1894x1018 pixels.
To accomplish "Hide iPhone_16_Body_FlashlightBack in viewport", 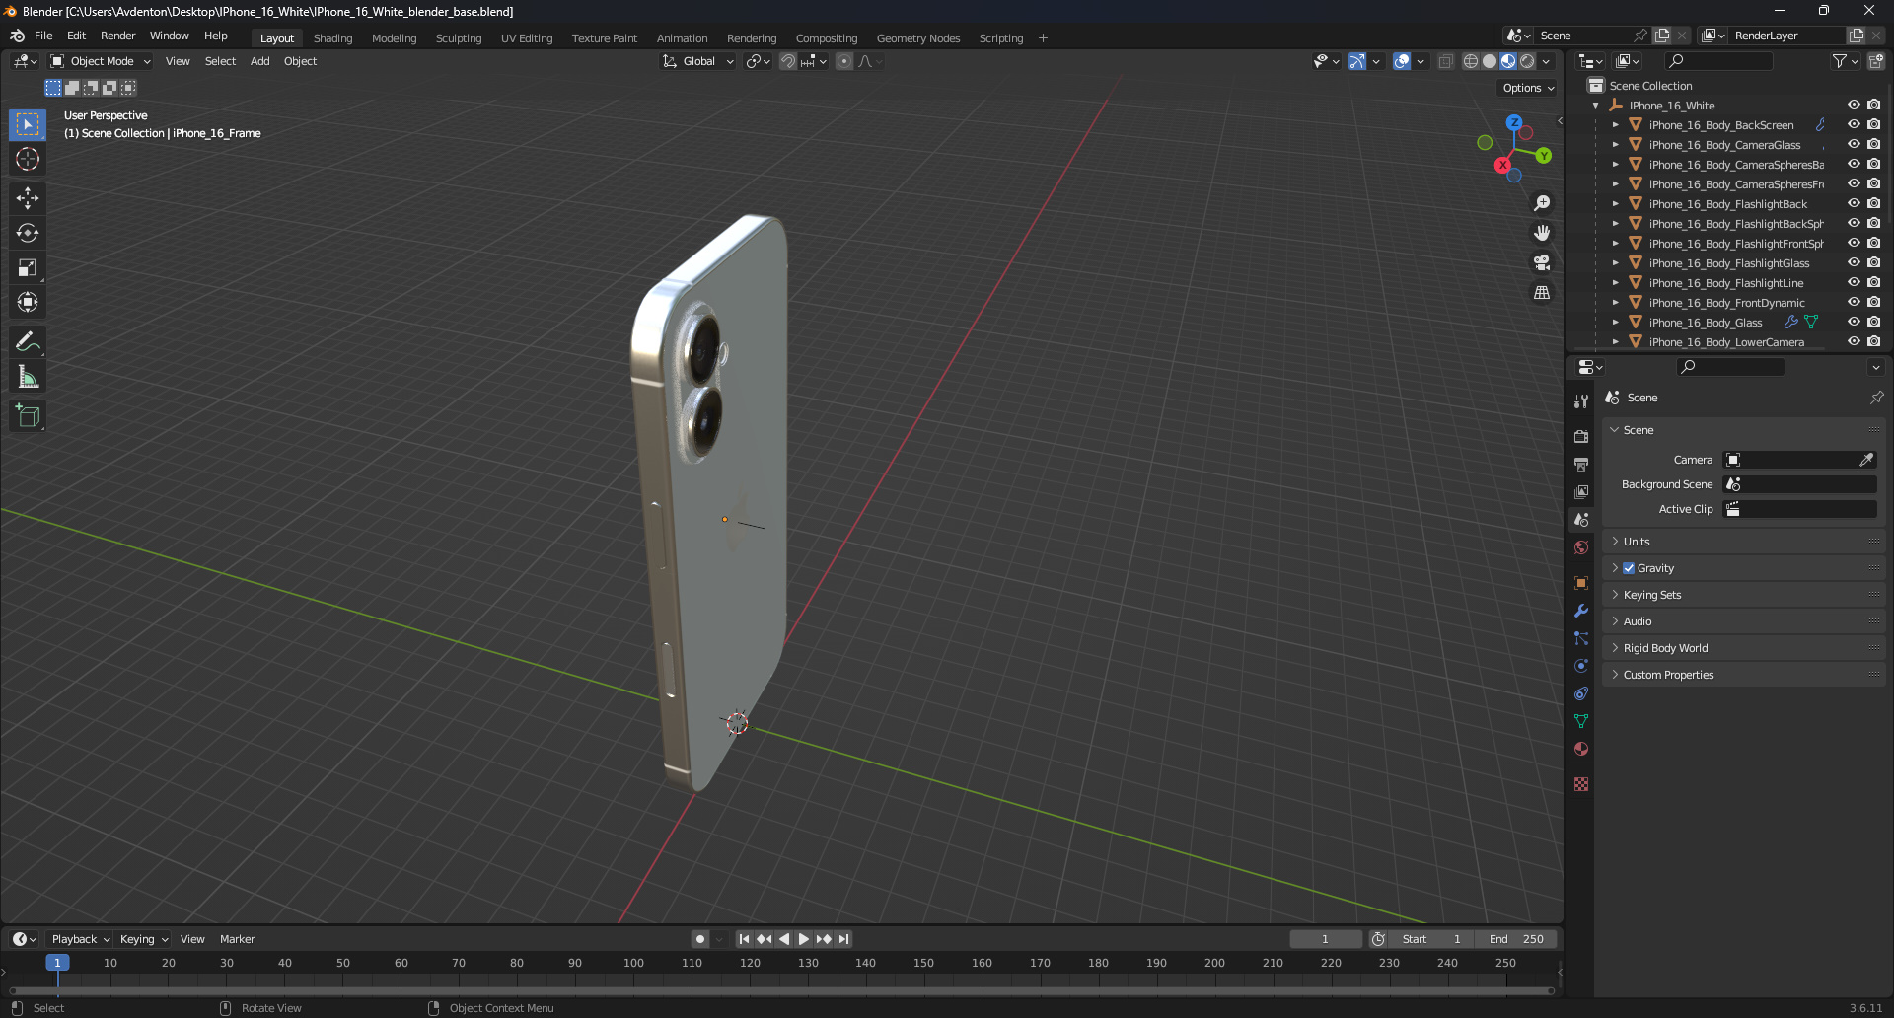I will (1854, 204).
